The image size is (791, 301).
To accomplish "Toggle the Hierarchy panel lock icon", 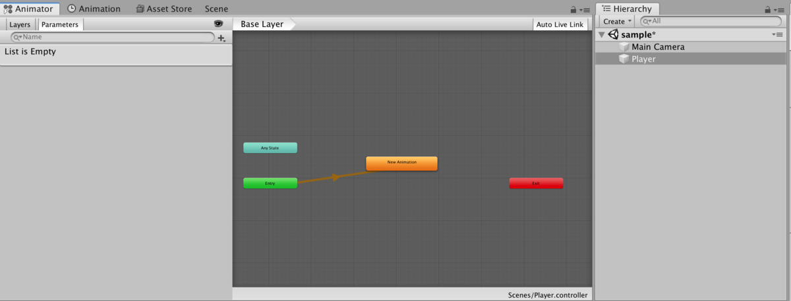I will [x=768, y=10].
